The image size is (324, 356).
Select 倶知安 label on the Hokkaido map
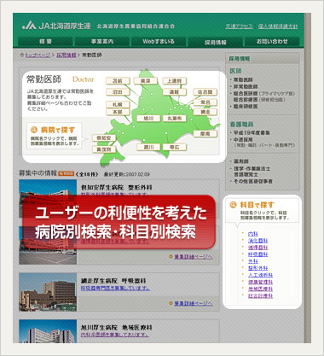tap(104, 137)
